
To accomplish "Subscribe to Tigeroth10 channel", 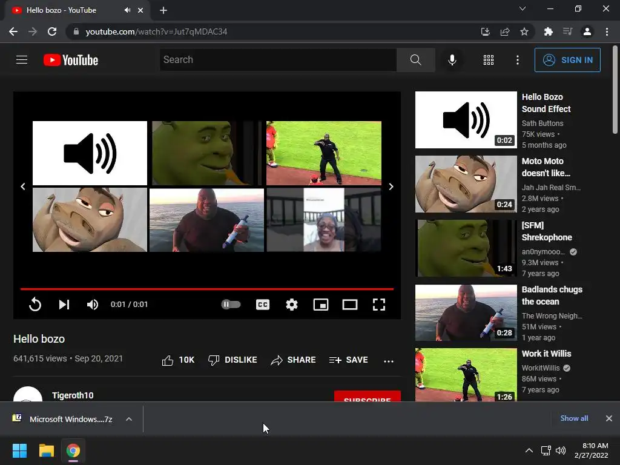I will (368, 396).
